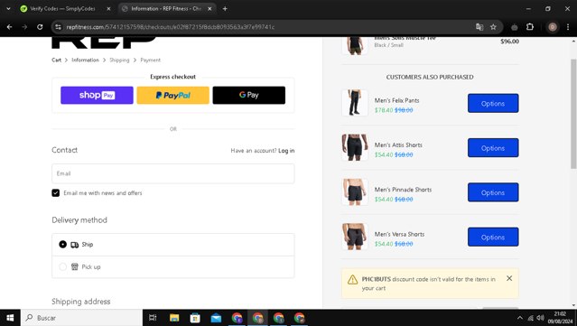This screenshot has width=577, height=326.
Task: Go to Cart breadcrumb
Action: tap(56, 60)
